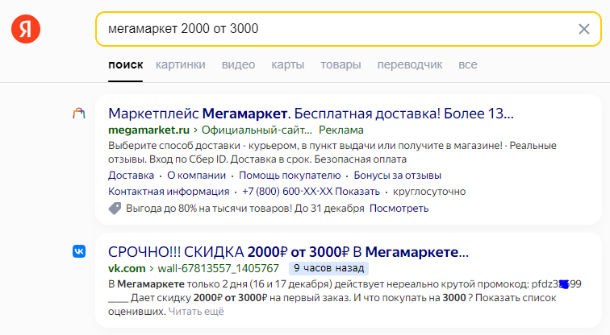Show all services via все tab
Viewport: 610px width, 335px height.
pos(468,65)
